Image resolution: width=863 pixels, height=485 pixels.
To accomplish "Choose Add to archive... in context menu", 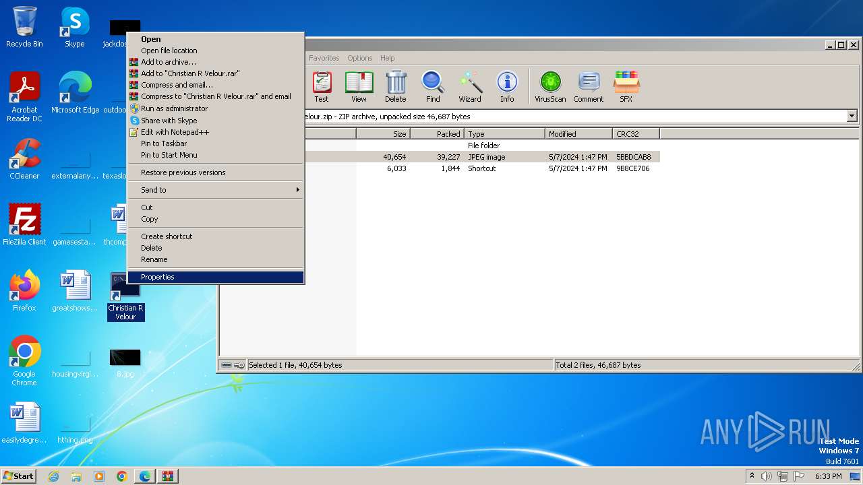I will [x=216, y=62].
